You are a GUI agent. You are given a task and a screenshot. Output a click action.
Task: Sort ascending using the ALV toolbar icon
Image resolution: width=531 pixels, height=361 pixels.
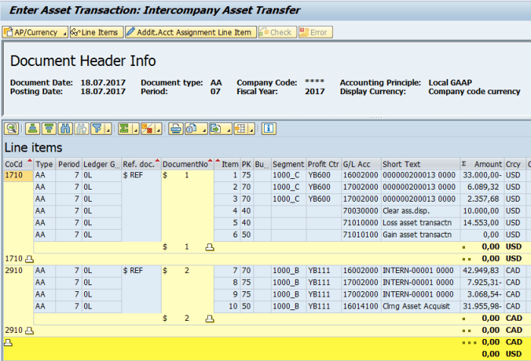(33, 128)
